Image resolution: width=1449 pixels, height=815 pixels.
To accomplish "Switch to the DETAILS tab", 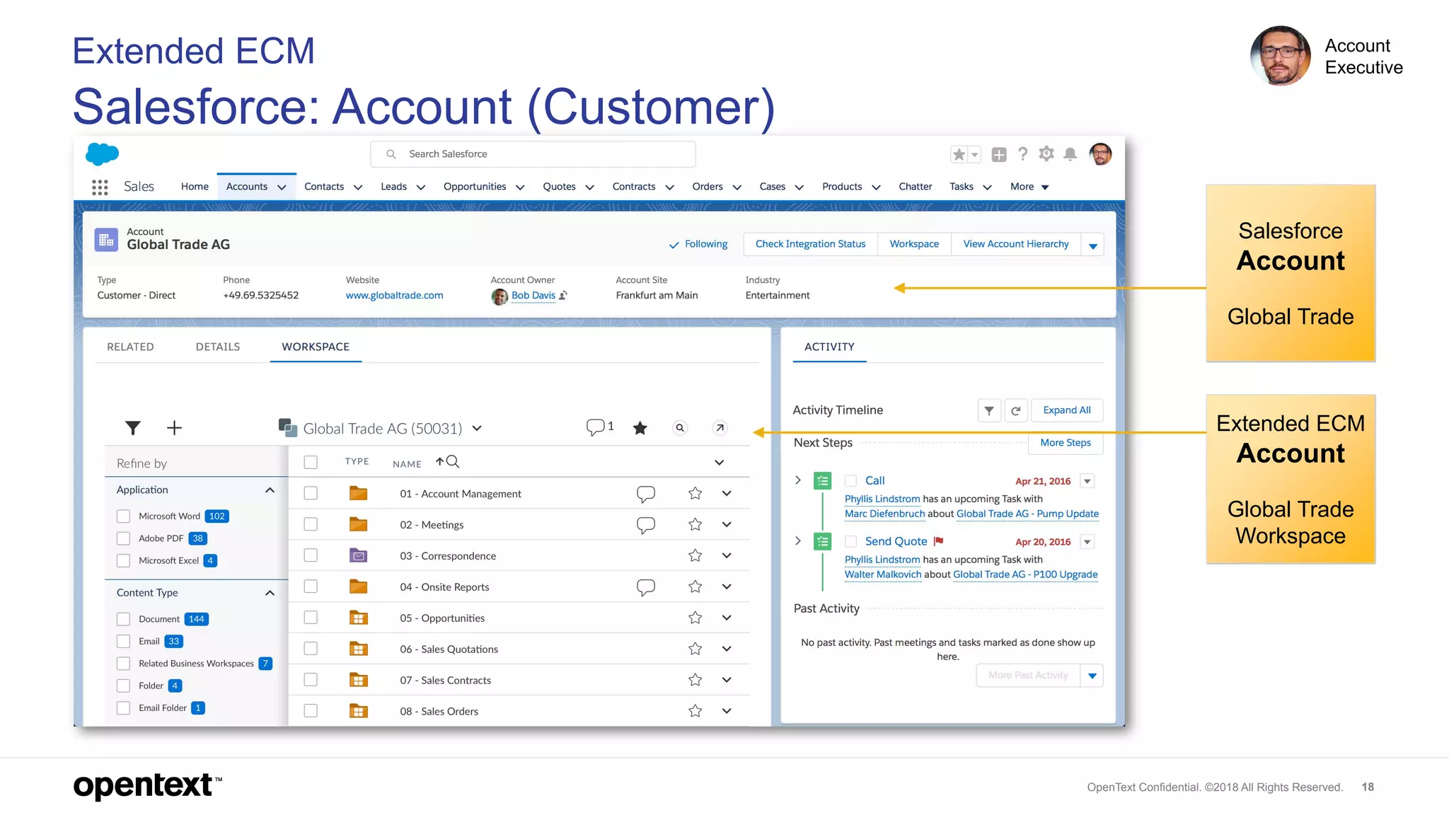I will pyautogui.click(x=218, y=347).
